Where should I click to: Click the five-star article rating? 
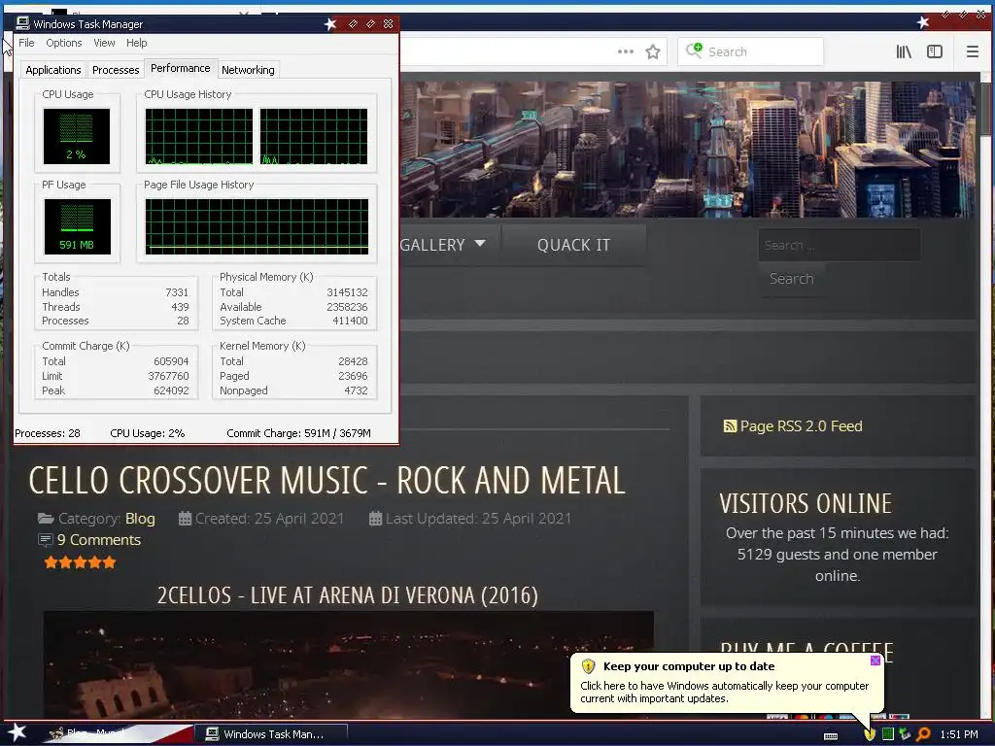pyautogui.click(x=80, y=562)
